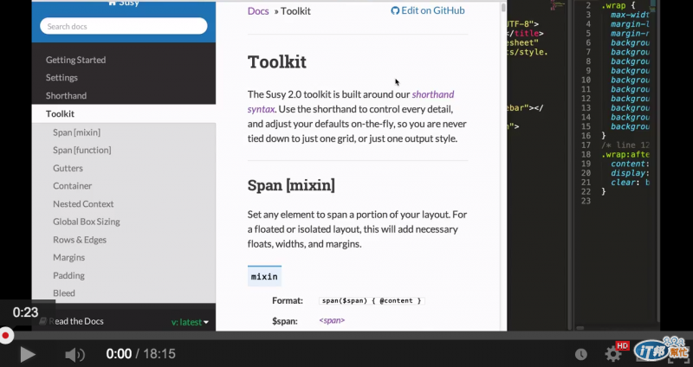Follow the "shorthand syntax" link
This screenshot has width=693, height=367.
[432, 94]
